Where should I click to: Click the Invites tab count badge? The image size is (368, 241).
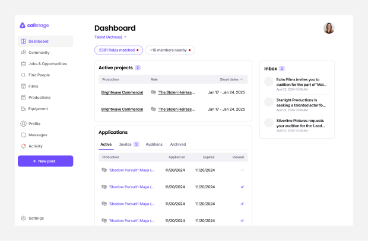pyautogui.click(x=137, y=144)
